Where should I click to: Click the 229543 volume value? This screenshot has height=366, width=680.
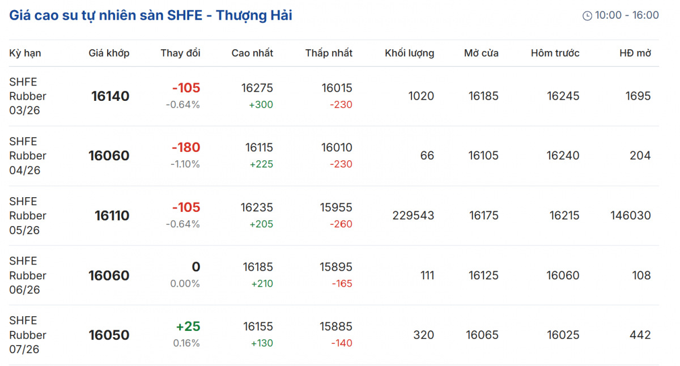pyautogui.click(x=413, y=216)
